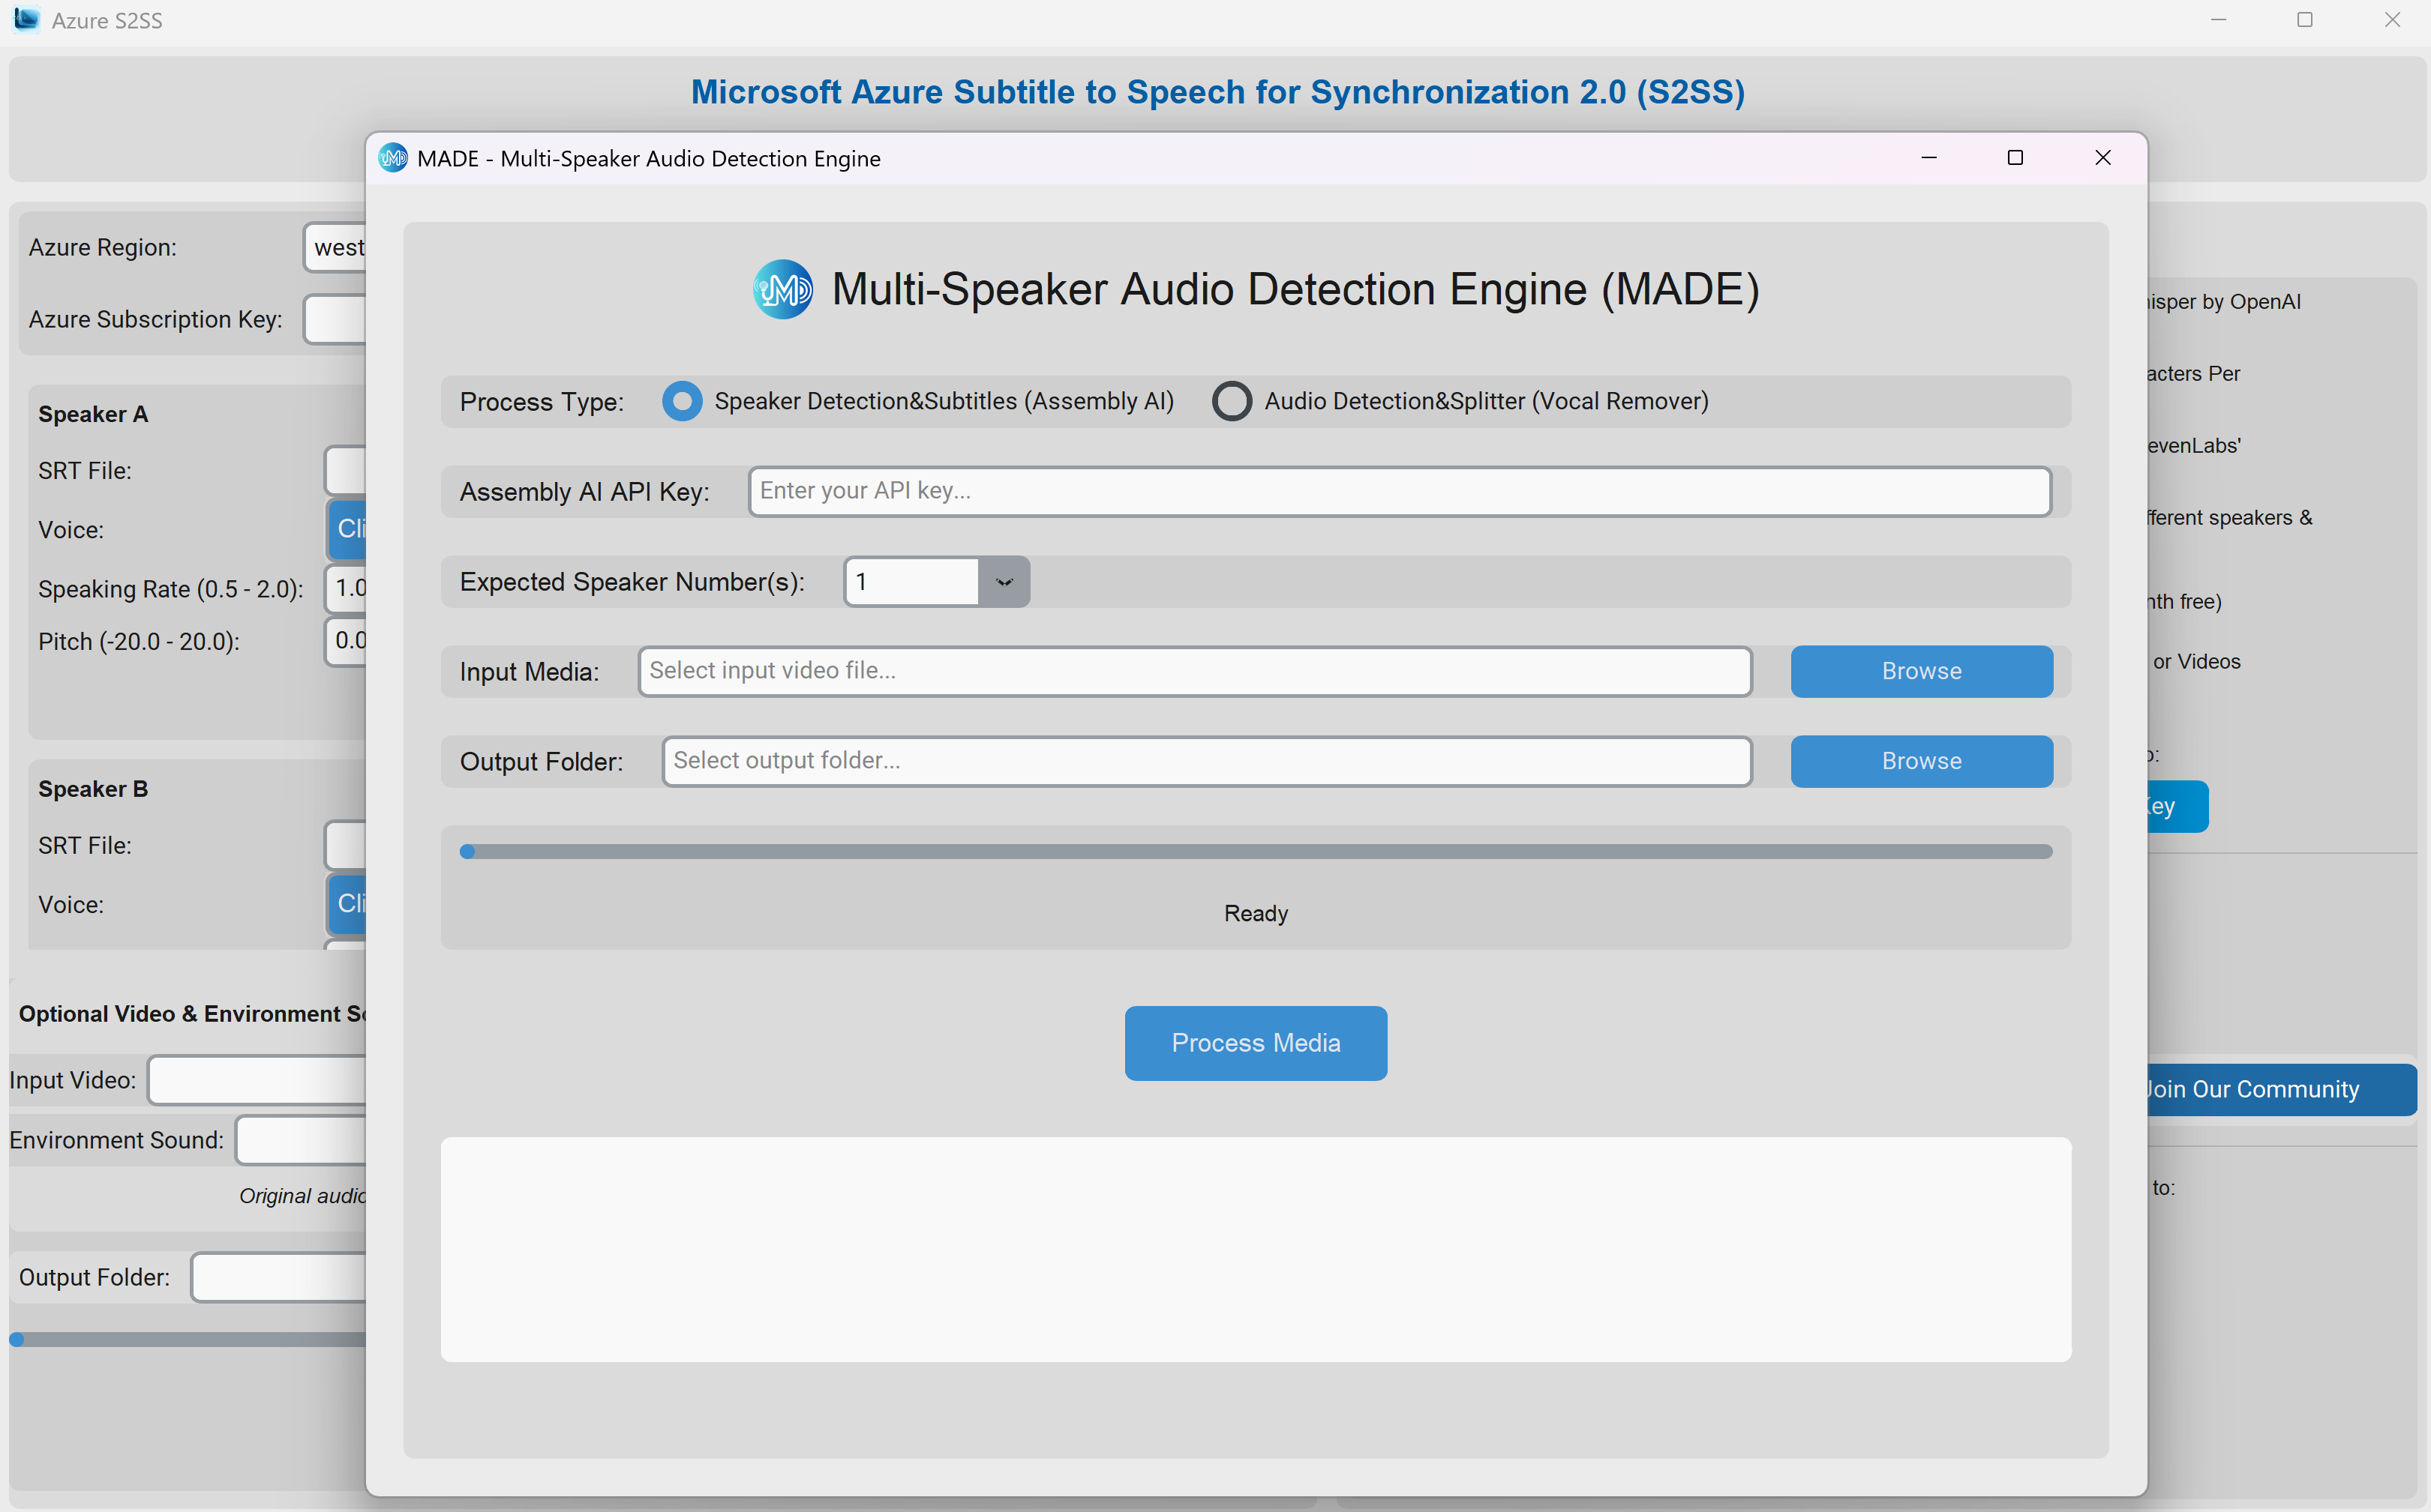Image resolution: width=2431 pixels, height=1512 pixels.
Task: Close the MADE dialog window
Action: [2102, 158]
